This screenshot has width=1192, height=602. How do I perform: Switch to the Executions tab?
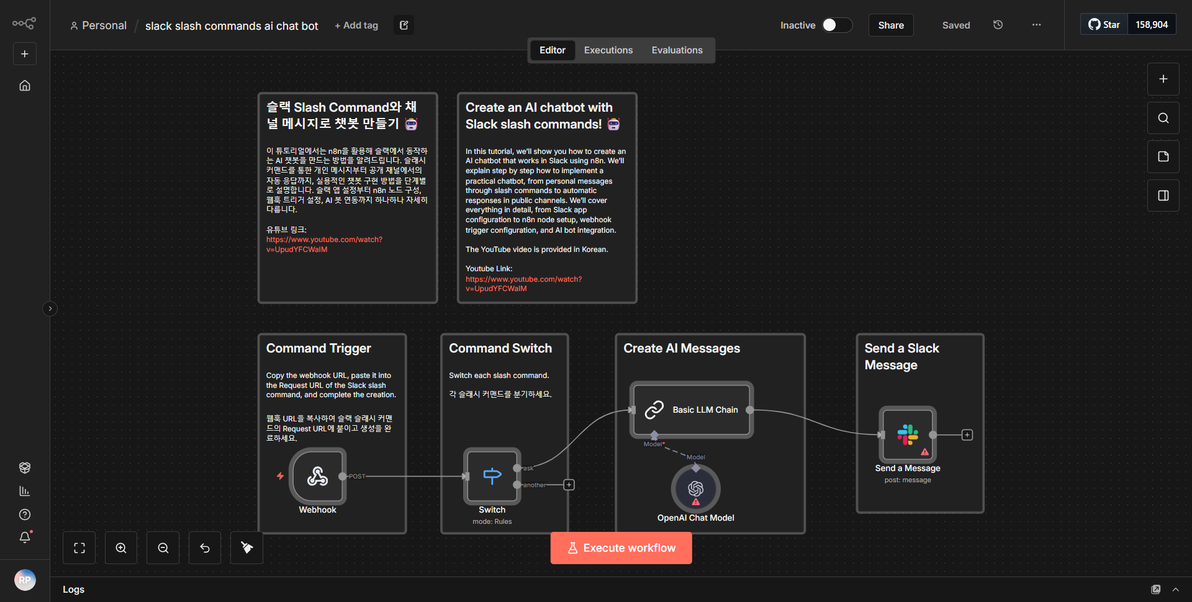pyautogui.click(x=608, y=50)
